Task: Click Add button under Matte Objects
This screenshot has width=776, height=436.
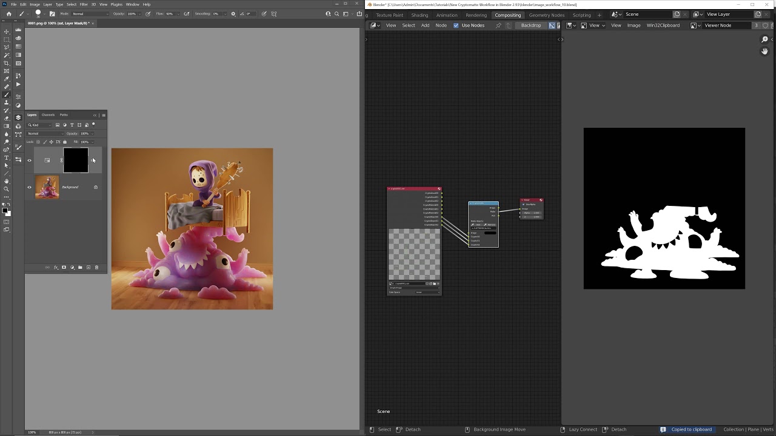Action: click(477, 225)
